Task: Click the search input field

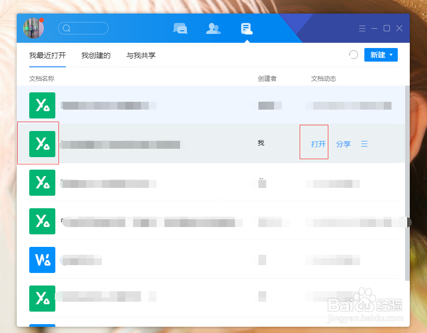Action: 83,28
